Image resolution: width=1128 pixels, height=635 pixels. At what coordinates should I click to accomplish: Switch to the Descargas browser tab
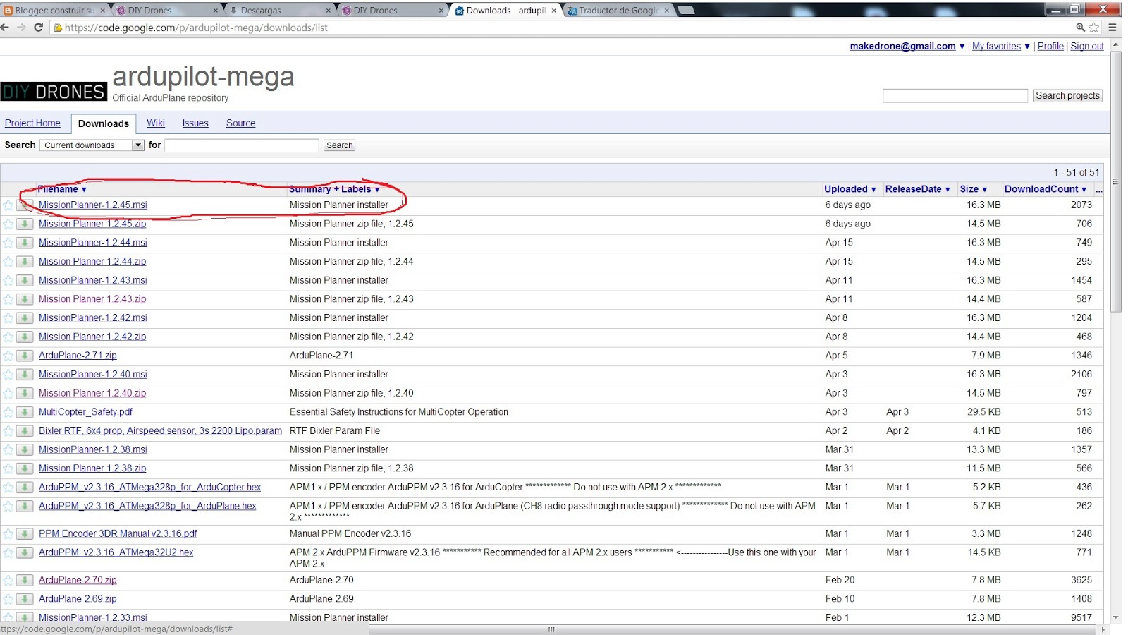279,11
